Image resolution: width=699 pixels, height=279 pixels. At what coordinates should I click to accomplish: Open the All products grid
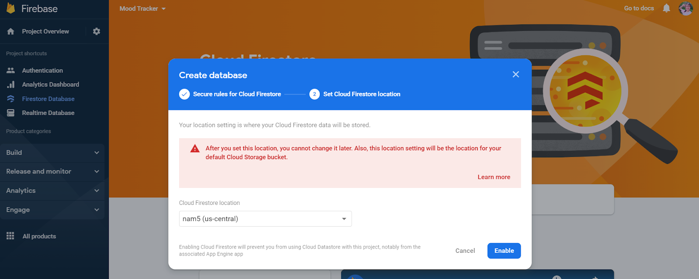pos(39,236)
